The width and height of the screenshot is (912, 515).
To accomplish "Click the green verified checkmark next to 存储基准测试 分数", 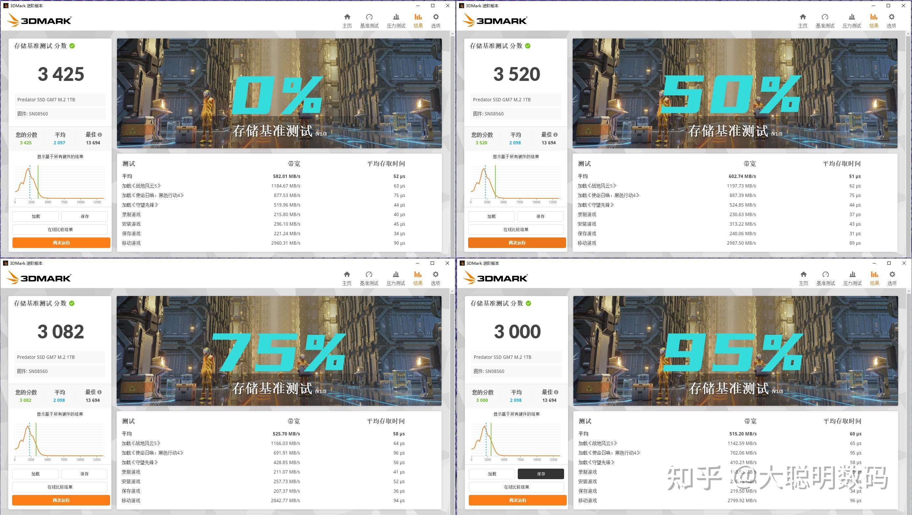I will click(x=72, y=46).
